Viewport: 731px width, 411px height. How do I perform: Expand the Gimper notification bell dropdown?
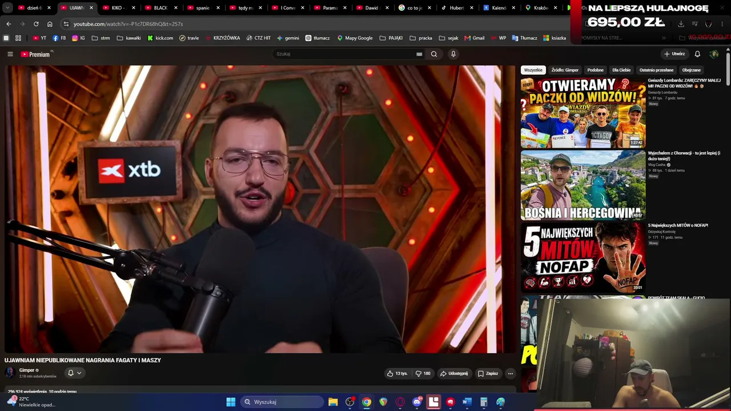[x=74, y=373]
